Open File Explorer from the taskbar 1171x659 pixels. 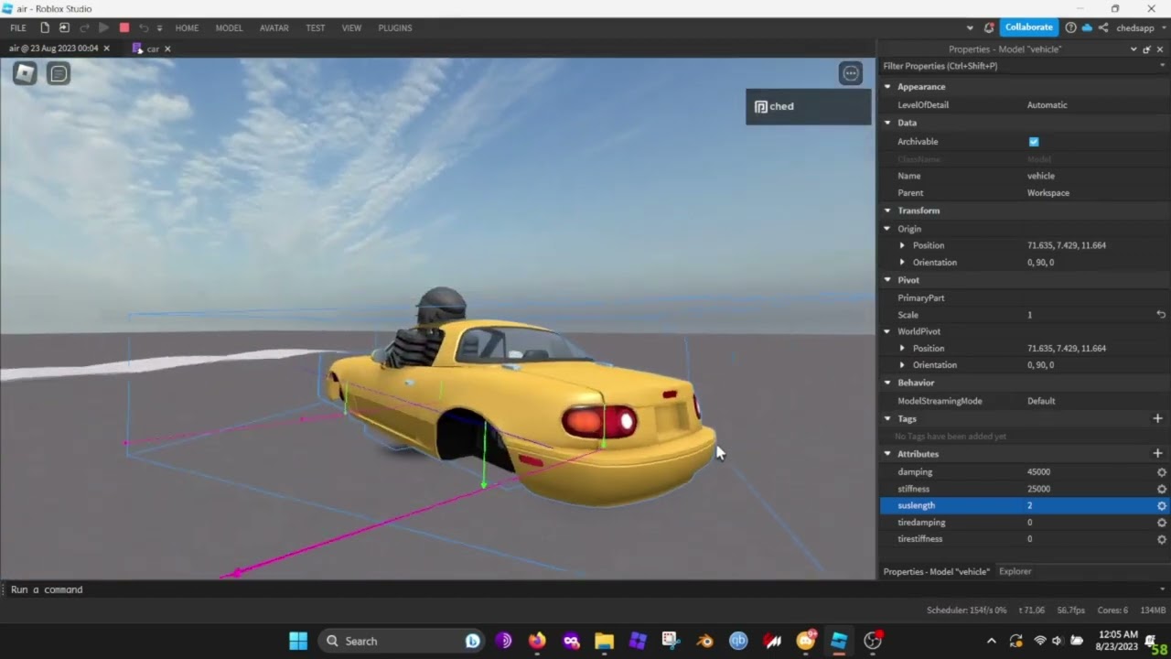604,641
